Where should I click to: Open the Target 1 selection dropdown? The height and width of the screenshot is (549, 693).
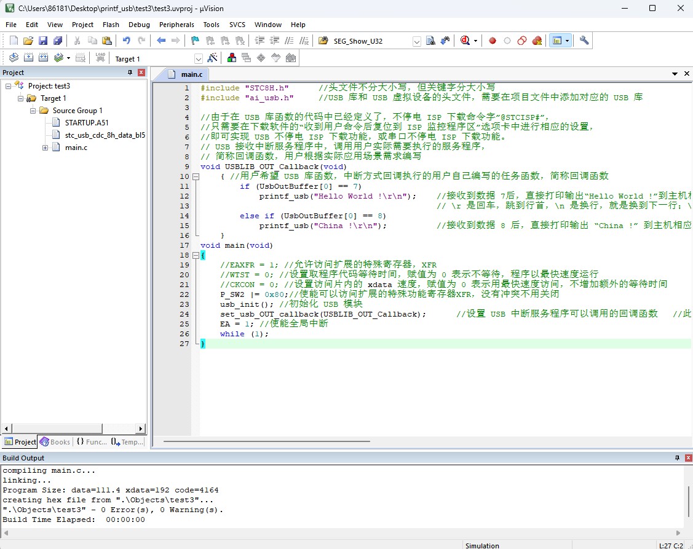coord(199,59)
